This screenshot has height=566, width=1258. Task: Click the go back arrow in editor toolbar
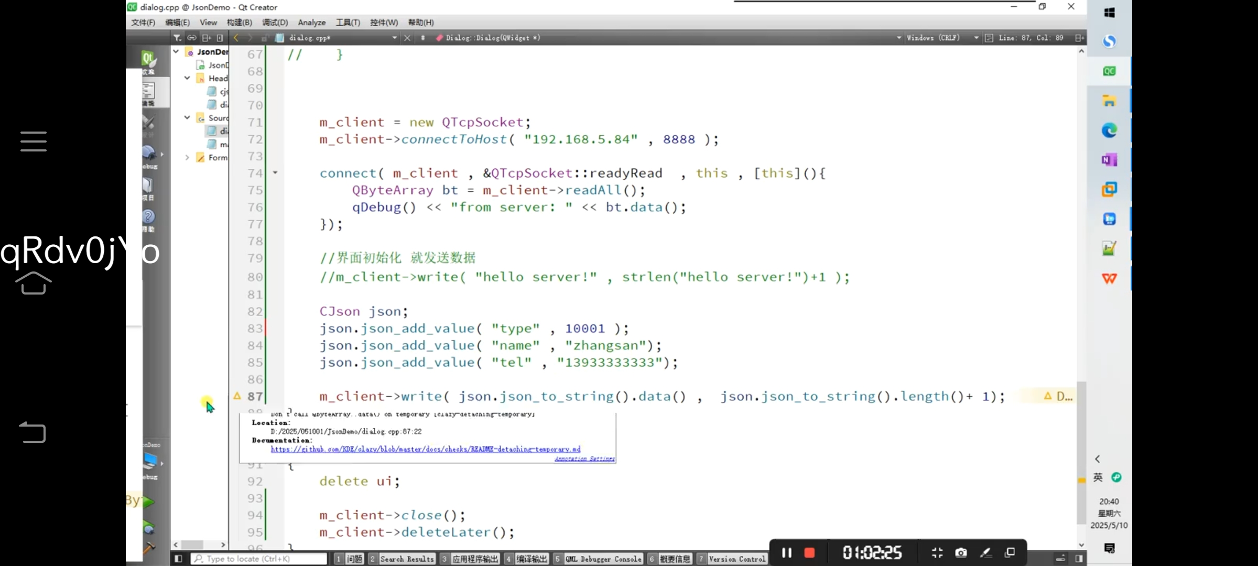tap(236, 38)
